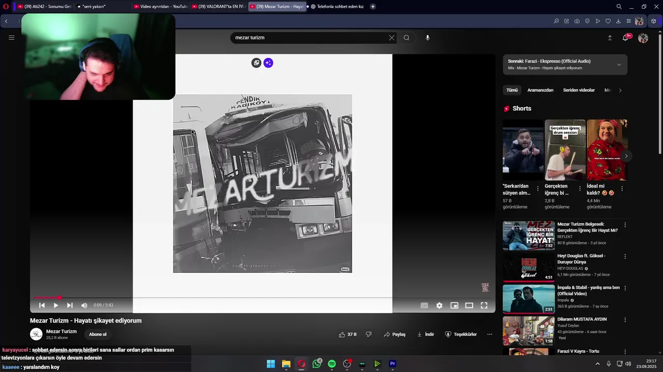This screenshot has height=372, width=663.
Task: Open a new tab with plus
Action: [x=373, y=7]
